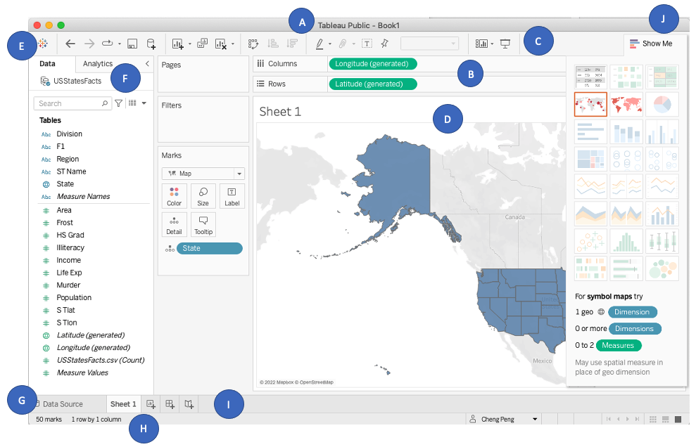Select the horizontal bars chart in Show Me

[590, 131]
